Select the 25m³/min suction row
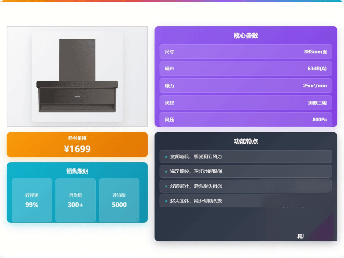 (x=246, y=86)
